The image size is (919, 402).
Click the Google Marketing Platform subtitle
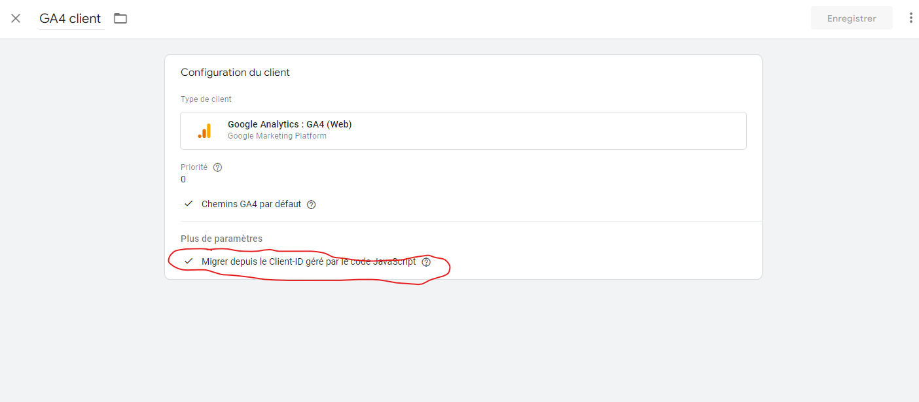(277, 136)
